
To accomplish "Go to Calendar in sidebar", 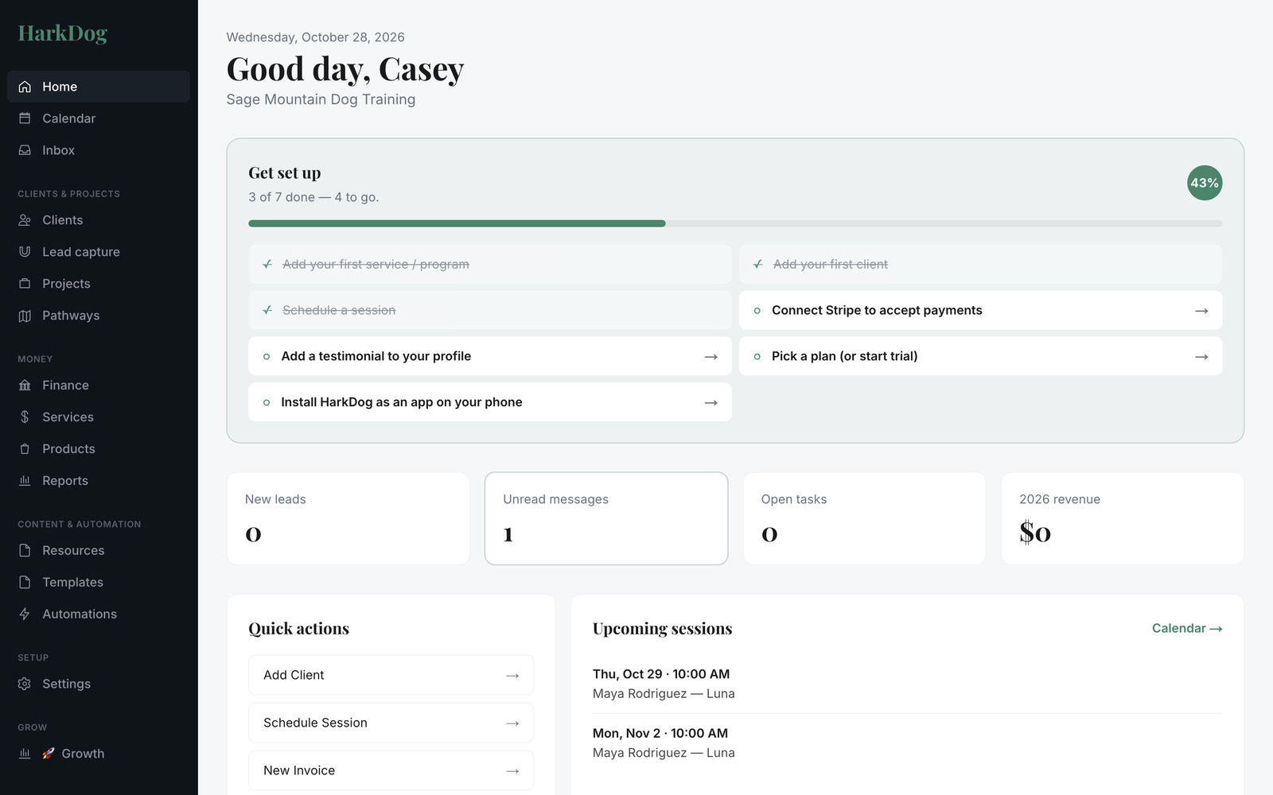I will [99, 118].
